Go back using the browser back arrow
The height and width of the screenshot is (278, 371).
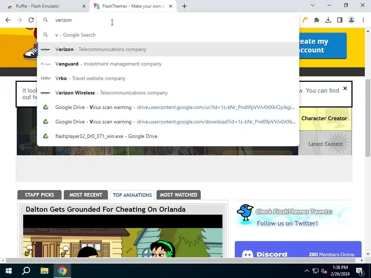[x=8, y=20]
